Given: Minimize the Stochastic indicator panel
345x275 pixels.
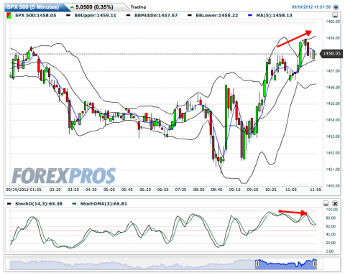Looking at the screenshot, I should coord(326,204).
